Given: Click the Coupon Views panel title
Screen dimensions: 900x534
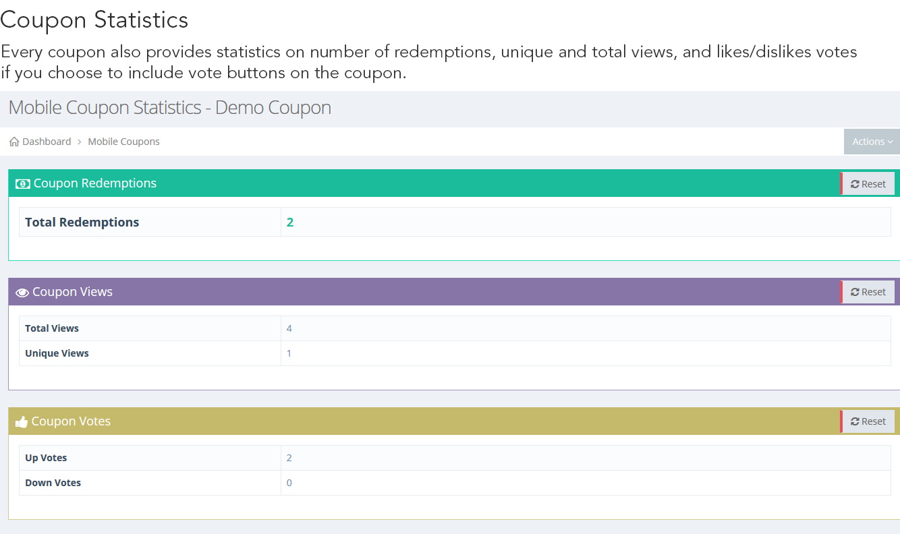Looking at the screenshot, I should tap(72, 292).
